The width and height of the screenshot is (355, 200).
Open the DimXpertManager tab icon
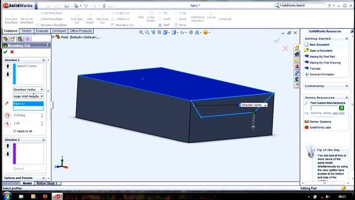pos(27,39)
